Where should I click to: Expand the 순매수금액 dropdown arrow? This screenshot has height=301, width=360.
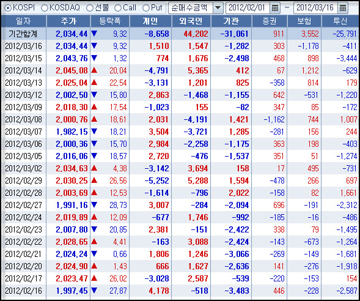(218, 8)
